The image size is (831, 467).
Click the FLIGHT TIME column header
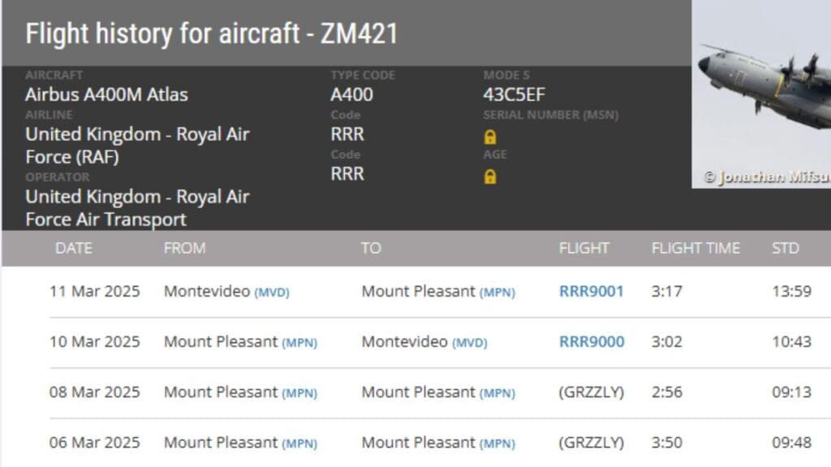pyautogui.click(x=695, y=248)
